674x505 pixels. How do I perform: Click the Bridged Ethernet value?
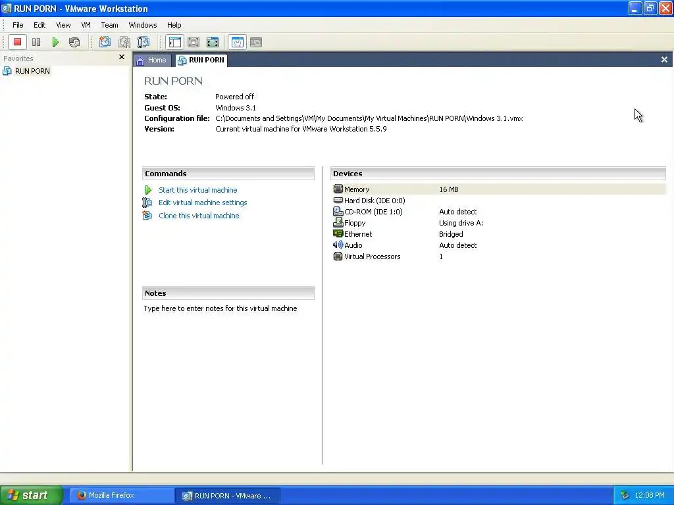pos(451,234)
